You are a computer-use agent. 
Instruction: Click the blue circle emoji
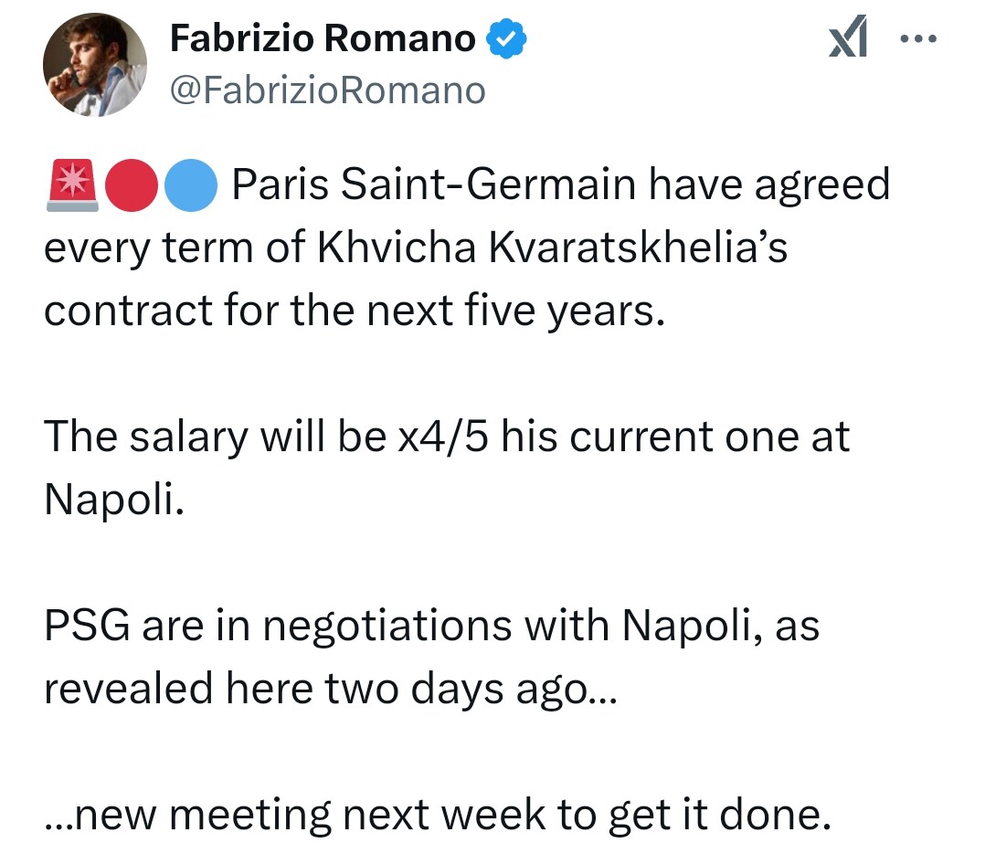coord(190,186)
